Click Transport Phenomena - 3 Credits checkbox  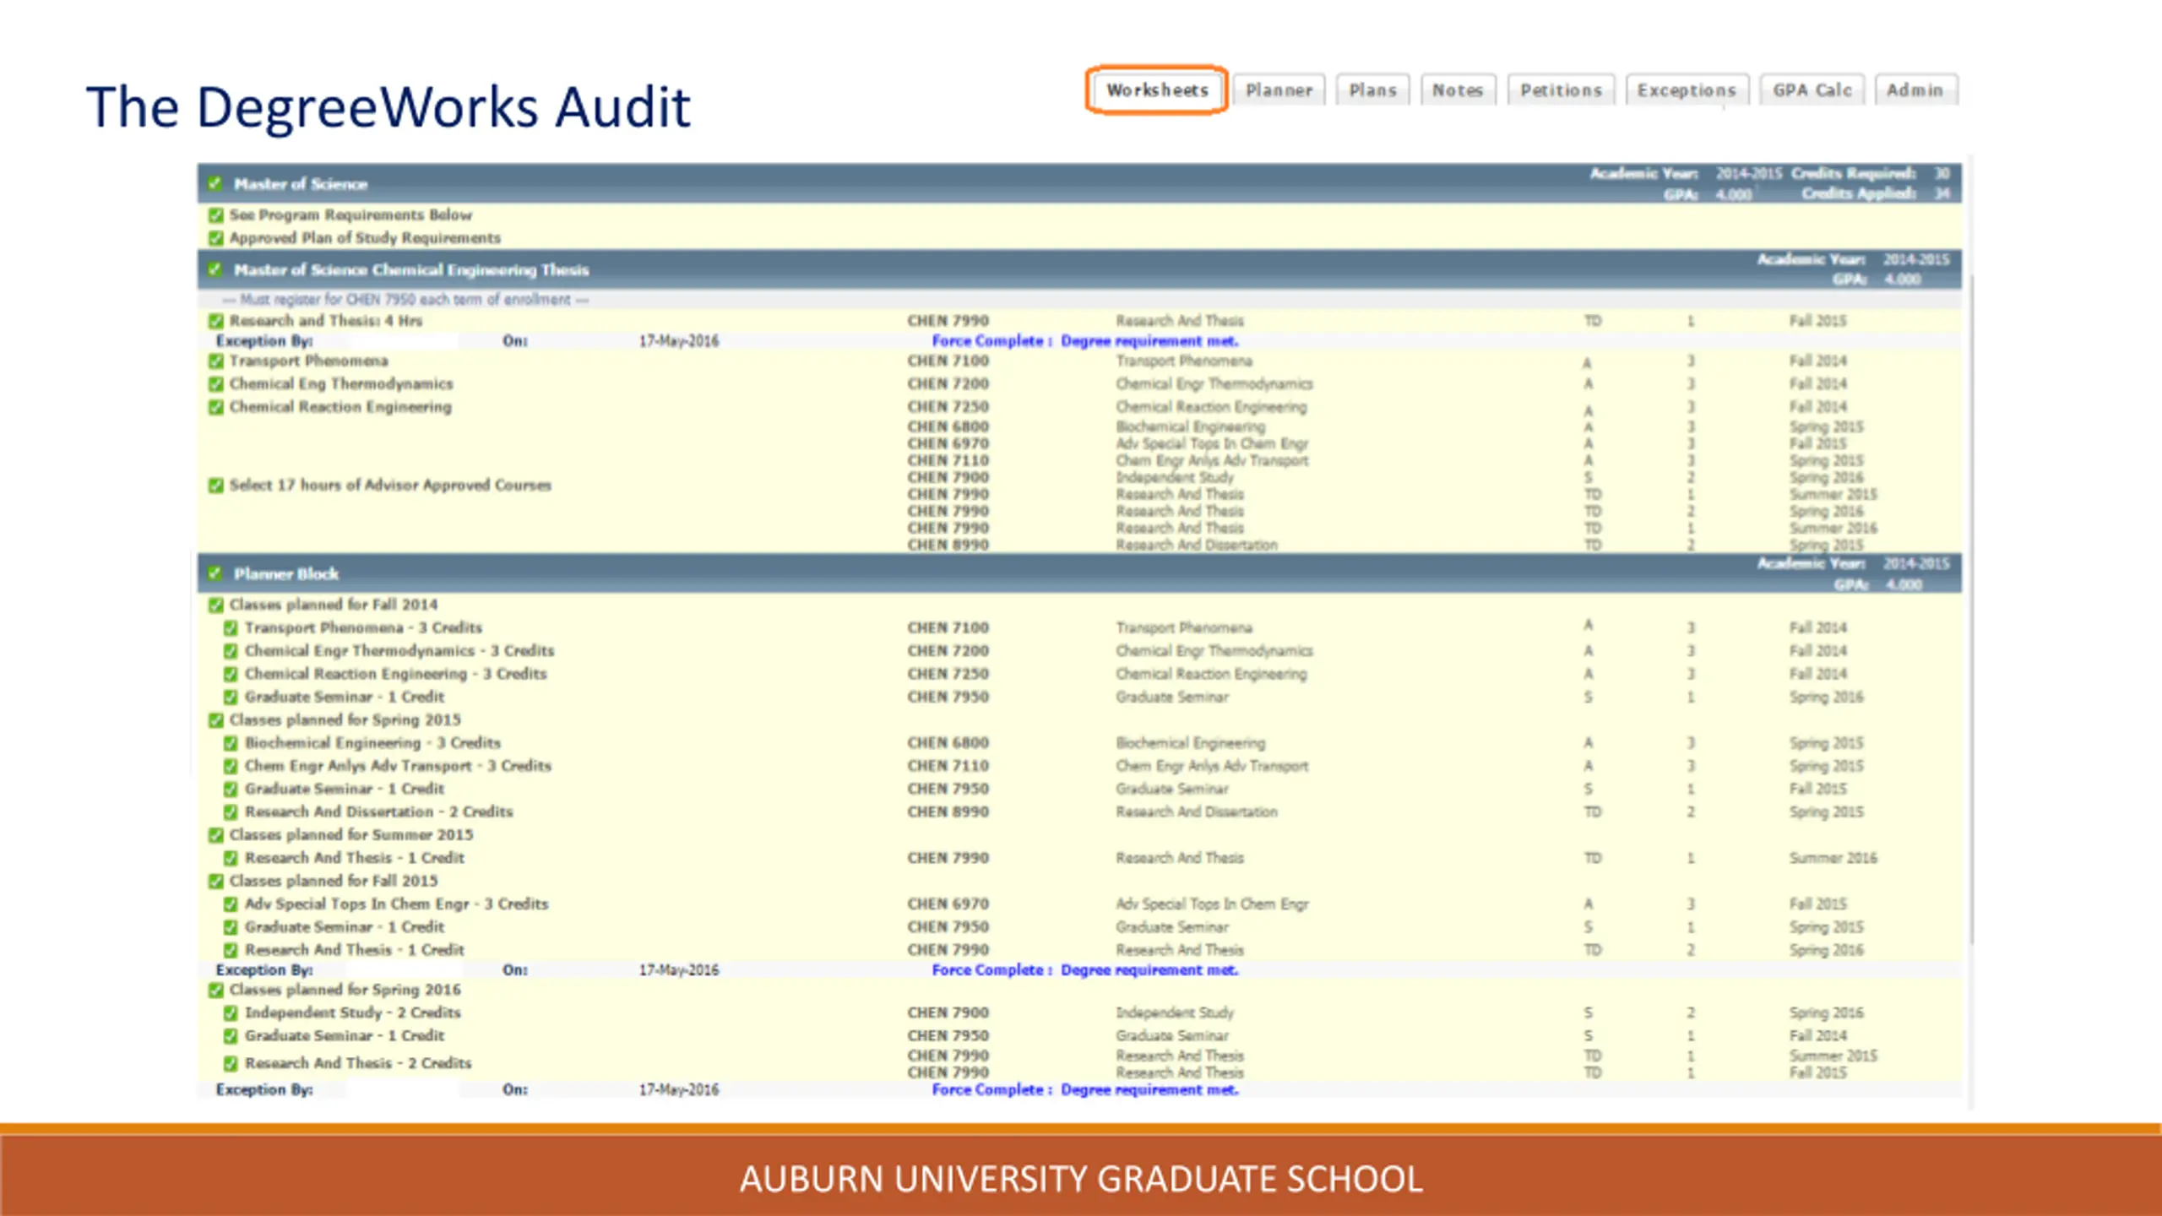(x=231, y=628)
